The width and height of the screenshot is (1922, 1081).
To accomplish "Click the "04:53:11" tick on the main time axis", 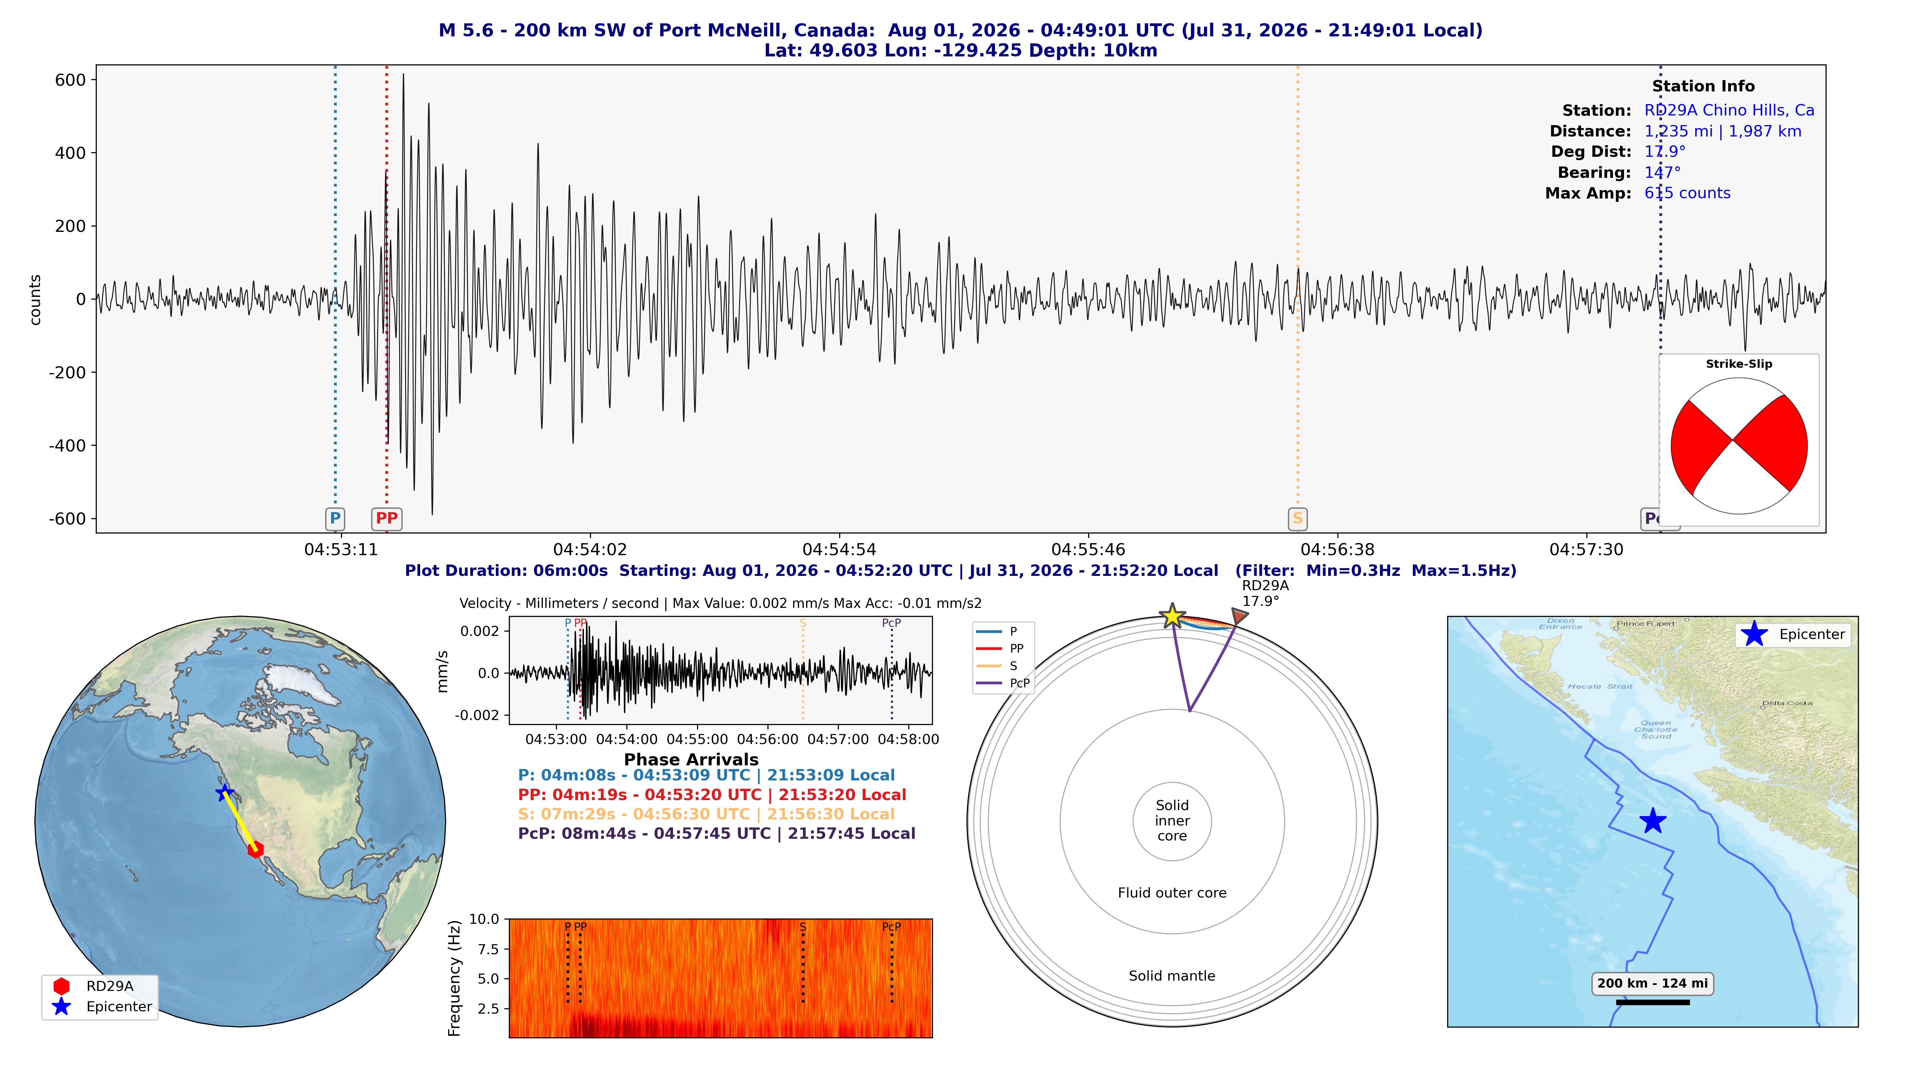I will 341,550.
